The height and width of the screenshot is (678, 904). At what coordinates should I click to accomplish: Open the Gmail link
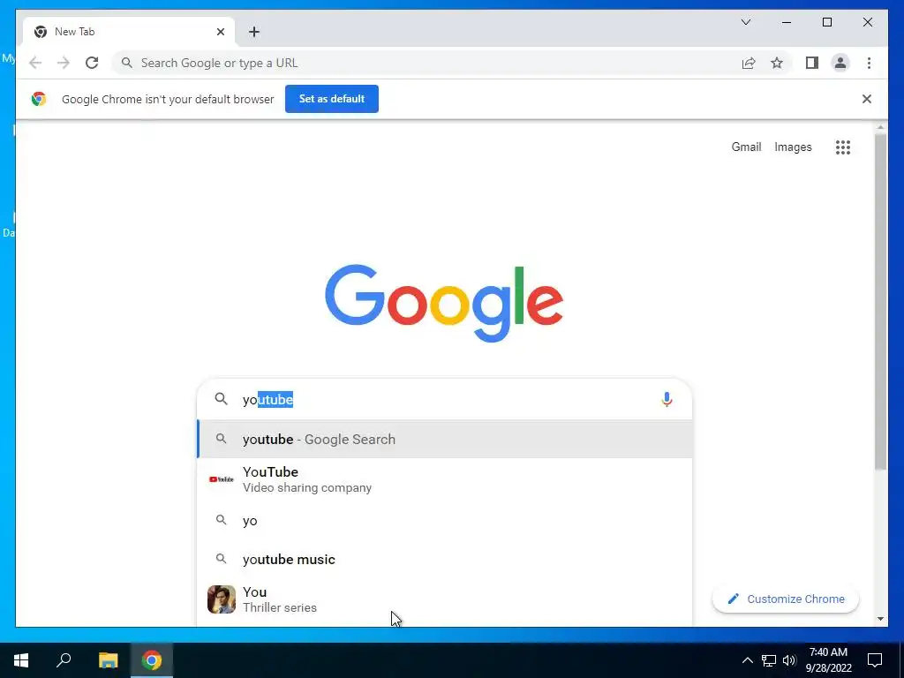click(x=746, y=147)
